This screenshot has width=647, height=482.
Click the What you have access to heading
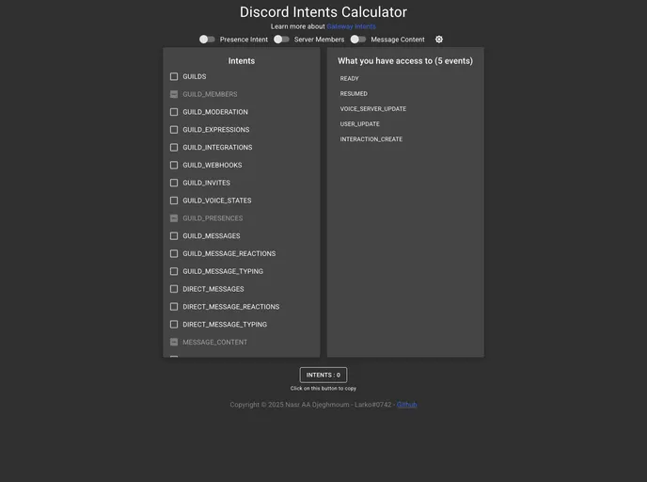coord(405,60)
